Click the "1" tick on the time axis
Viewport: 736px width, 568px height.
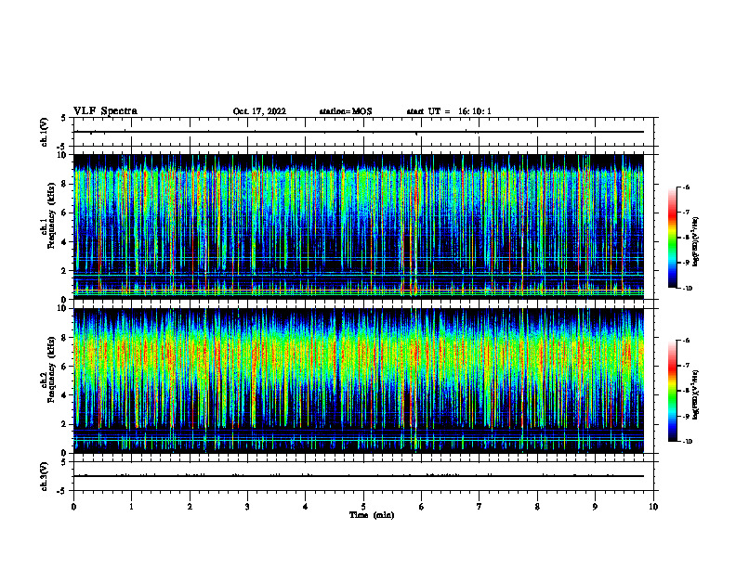(131, 507)
